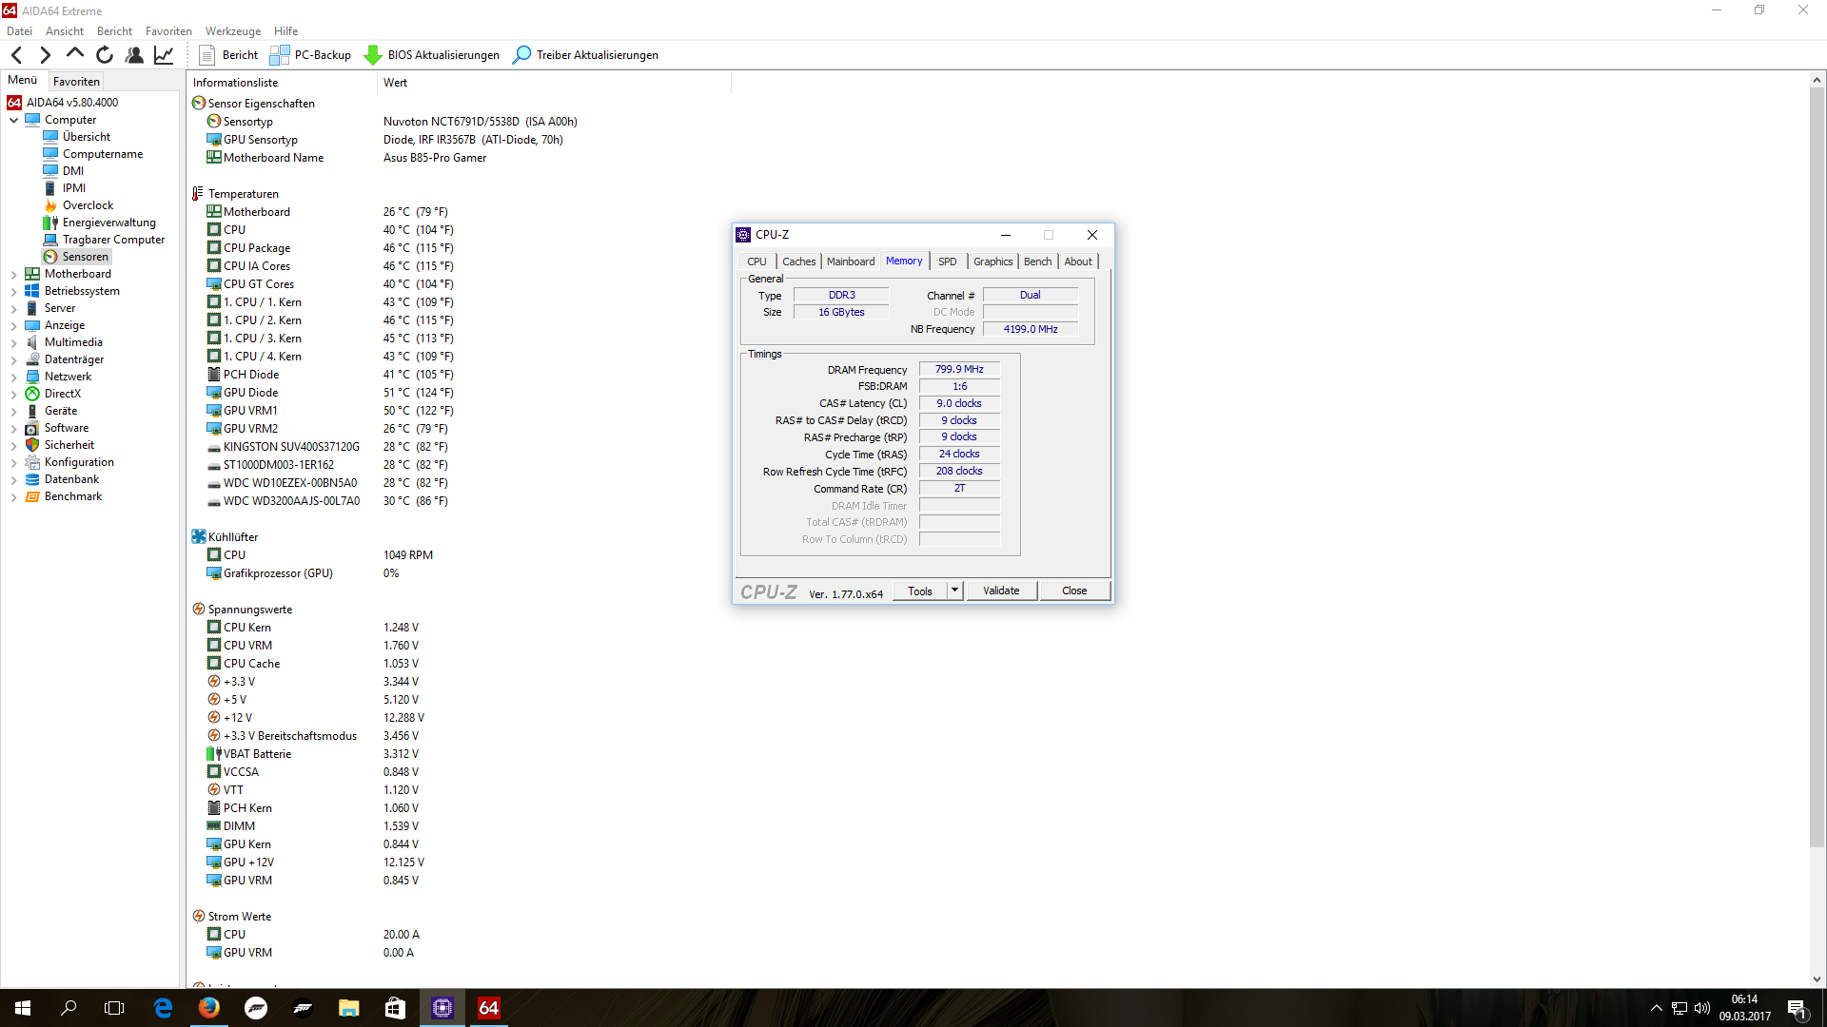
Task: Switch to the Favoriten tab
Action: click(76, 82)
